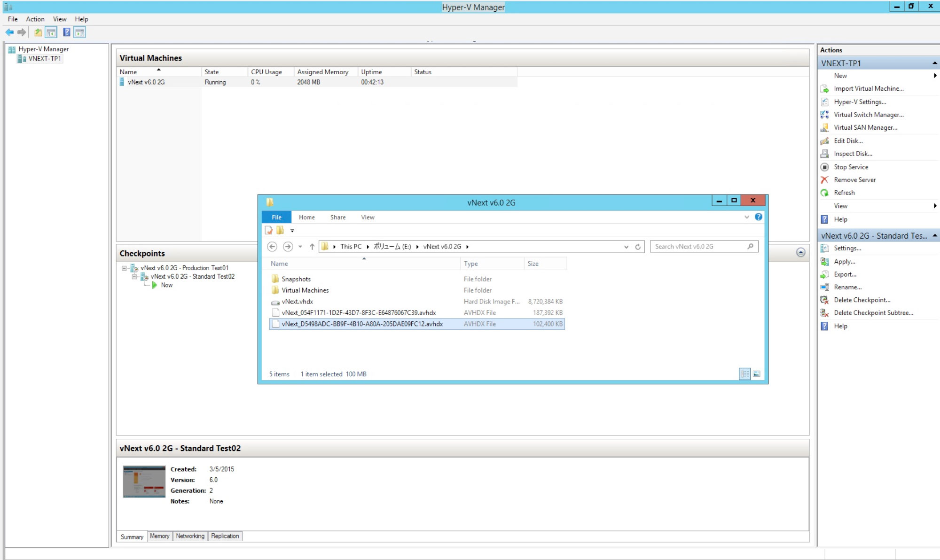Click the Show/Hide Action Pane toolbar icon
The image size is (940, 560).
tap(80, 32)
